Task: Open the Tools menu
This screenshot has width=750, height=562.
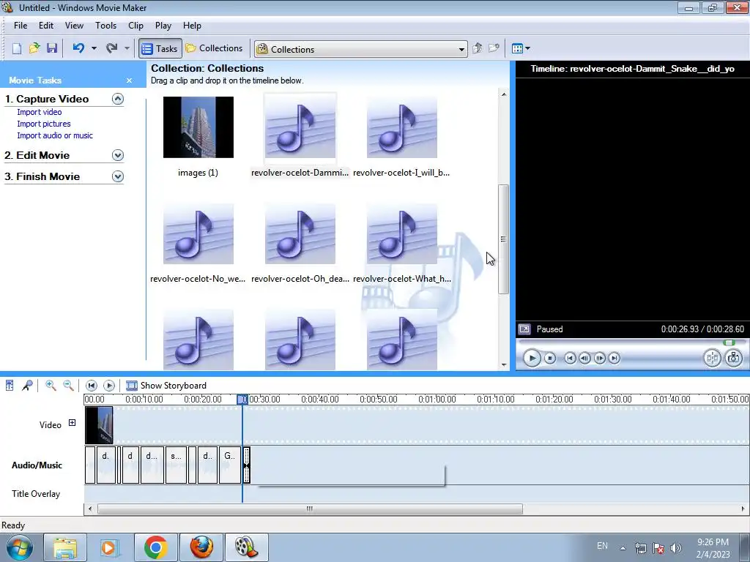Action: tap(105, 26)
